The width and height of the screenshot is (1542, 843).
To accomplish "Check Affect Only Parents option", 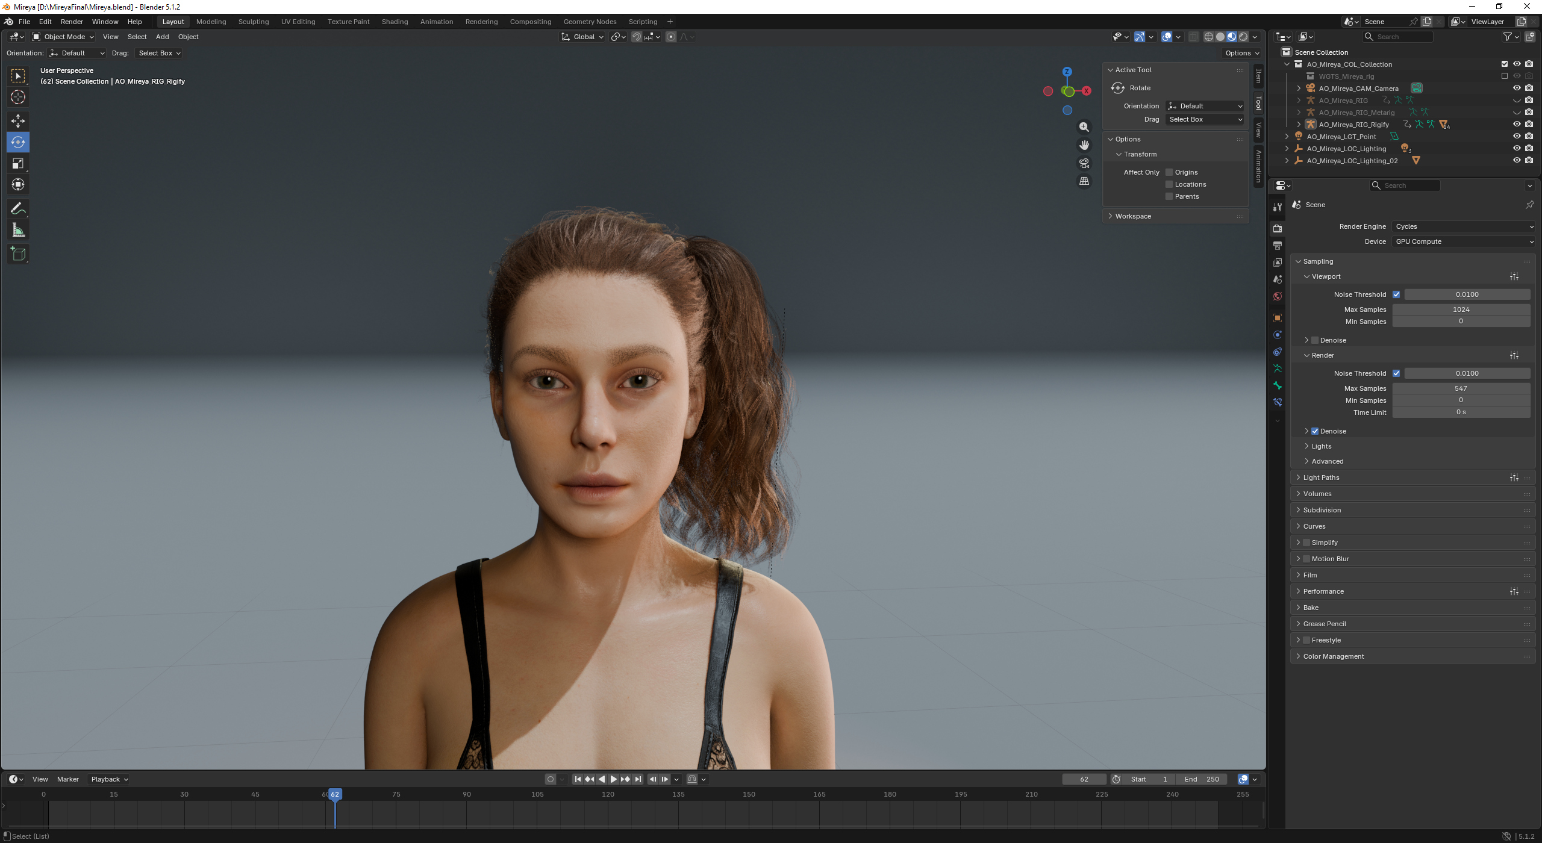I will [x=1169, y=196].
